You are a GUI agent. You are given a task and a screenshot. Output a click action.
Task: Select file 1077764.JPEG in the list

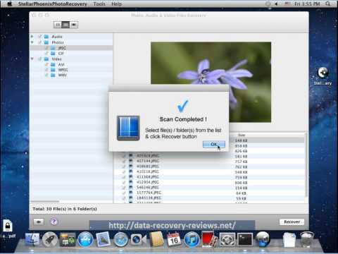[x=149, y=193]
